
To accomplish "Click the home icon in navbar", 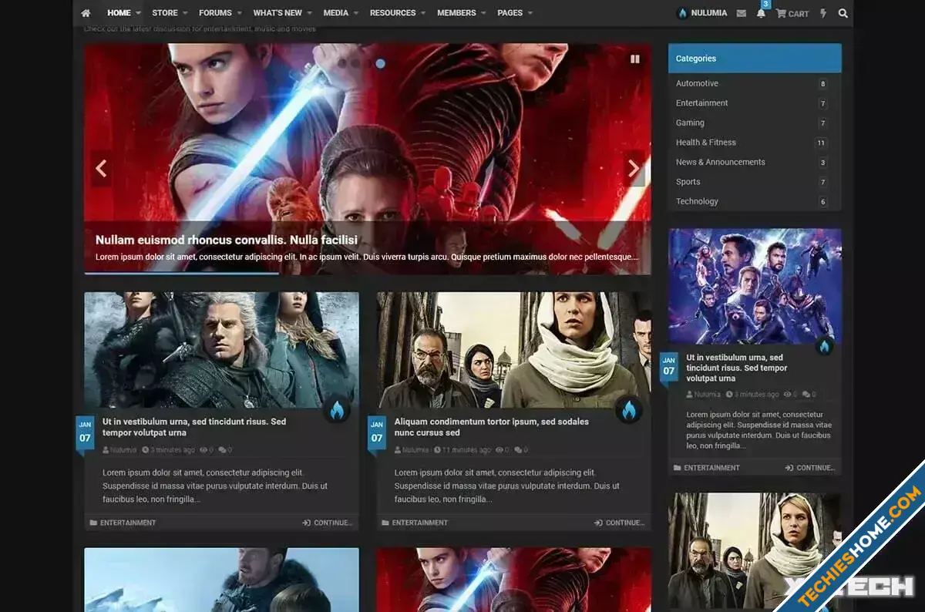I will click(x=86, y=13).
